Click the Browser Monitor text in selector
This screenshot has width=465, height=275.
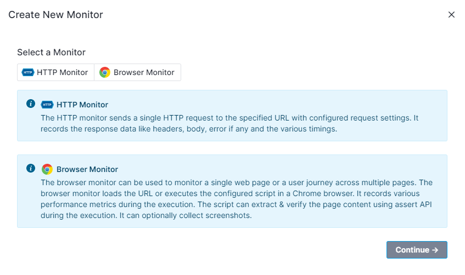click(x=144, y=72)
